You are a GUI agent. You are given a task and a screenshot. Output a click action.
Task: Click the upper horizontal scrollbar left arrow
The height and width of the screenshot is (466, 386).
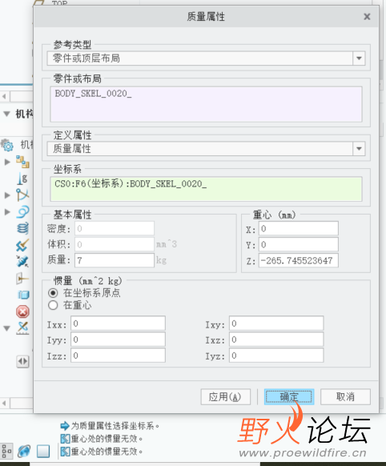(x=4, y=97)
